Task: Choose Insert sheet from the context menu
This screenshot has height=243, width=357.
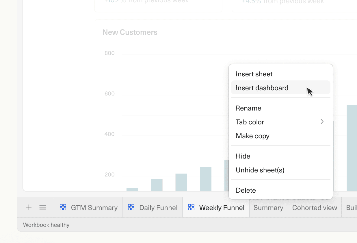Action: (x=254, y=74)
